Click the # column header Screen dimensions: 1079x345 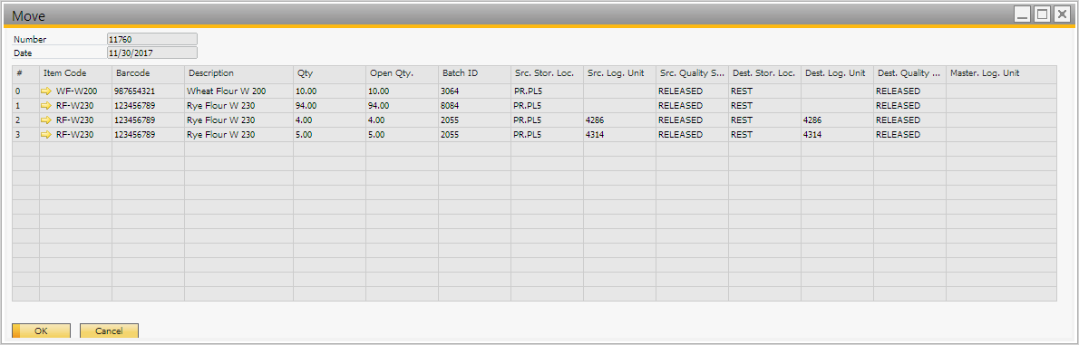click(25, 73)
